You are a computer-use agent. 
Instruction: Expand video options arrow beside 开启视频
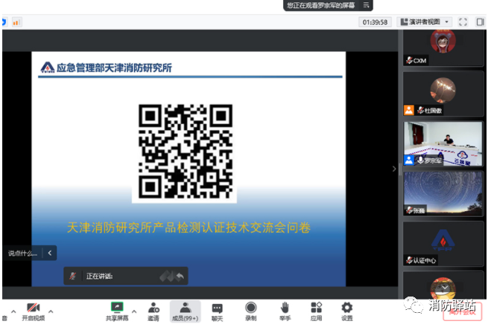coord(50,311)
